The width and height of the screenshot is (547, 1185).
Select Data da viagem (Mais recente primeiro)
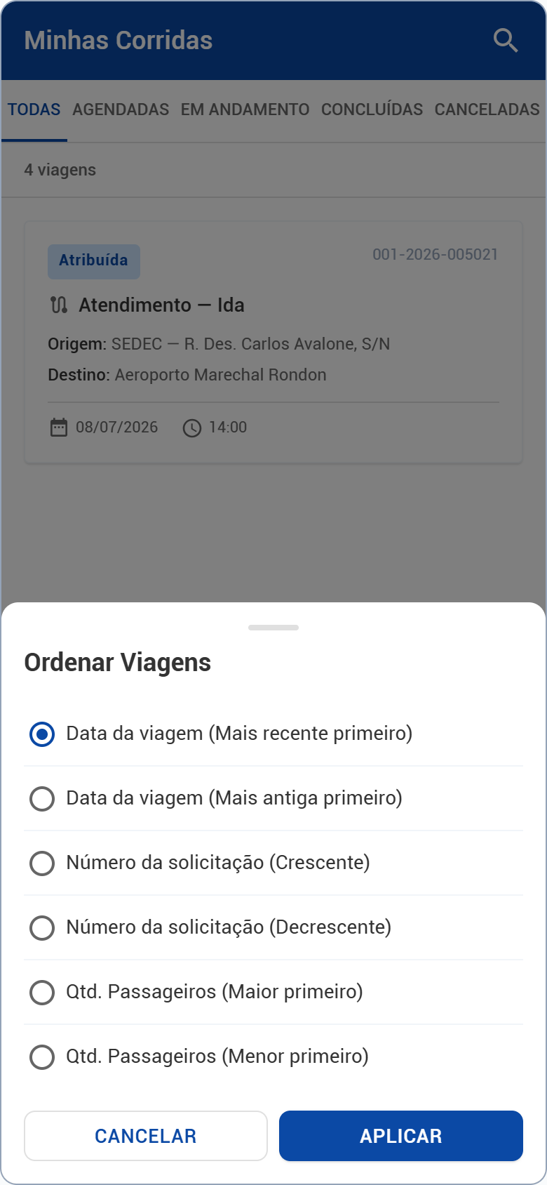pyautogui.click(x=273, y=734)
